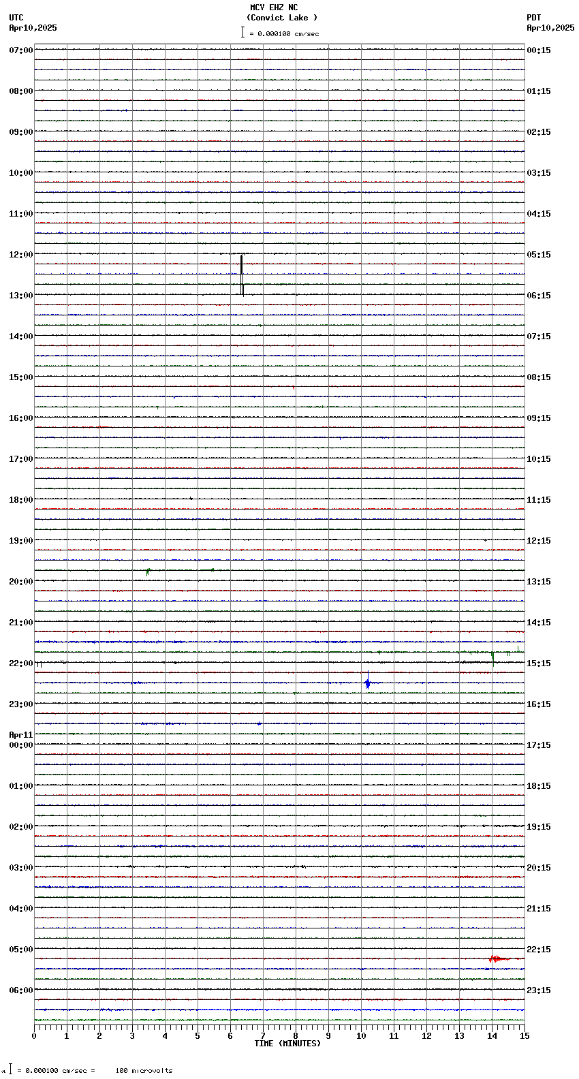579x1079 pixels.
Task: Click the 'PDT' header label
Action: pyautogui.click(x=534, y=18)
